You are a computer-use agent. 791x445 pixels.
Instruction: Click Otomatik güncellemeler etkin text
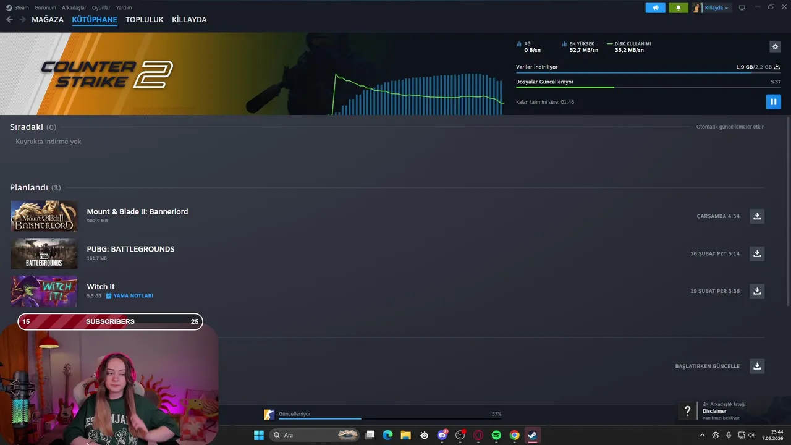tap(730, 127)
